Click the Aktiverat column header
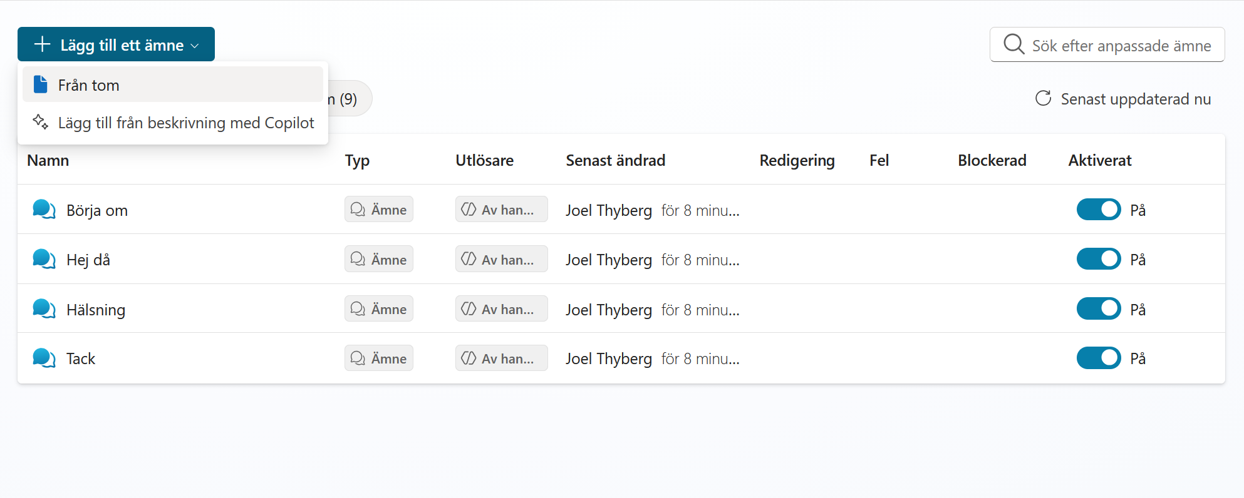The width and height of the screenshot is (1244, 498). pos(1100,160)
